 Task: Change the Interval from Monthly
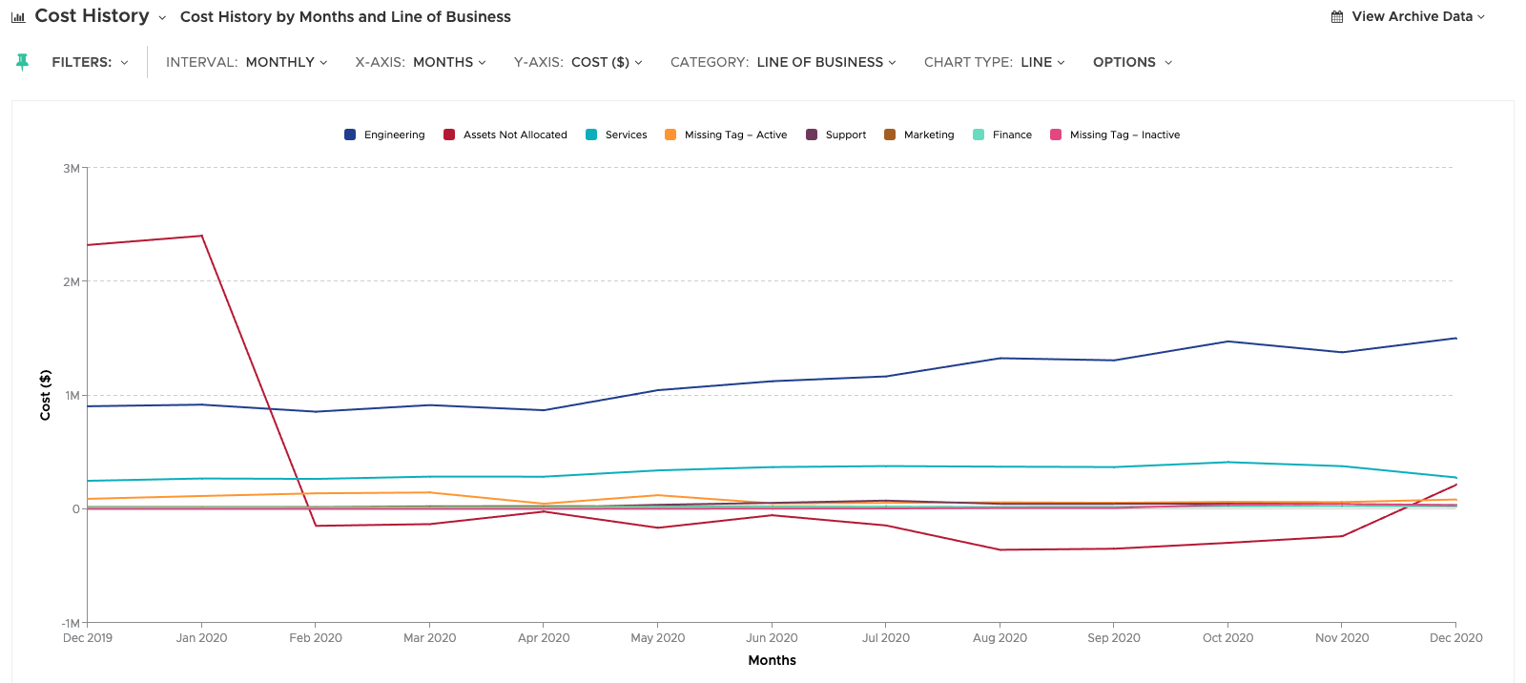pos(285,62)
